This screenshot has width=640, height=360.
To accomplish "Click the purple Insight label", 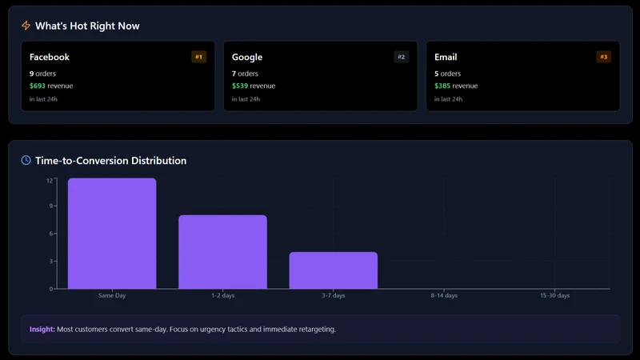I will coord(42,329).
